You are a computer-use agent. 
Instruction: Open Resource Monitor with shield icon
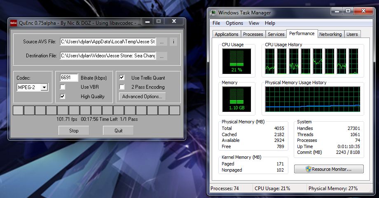click(329, 169)
